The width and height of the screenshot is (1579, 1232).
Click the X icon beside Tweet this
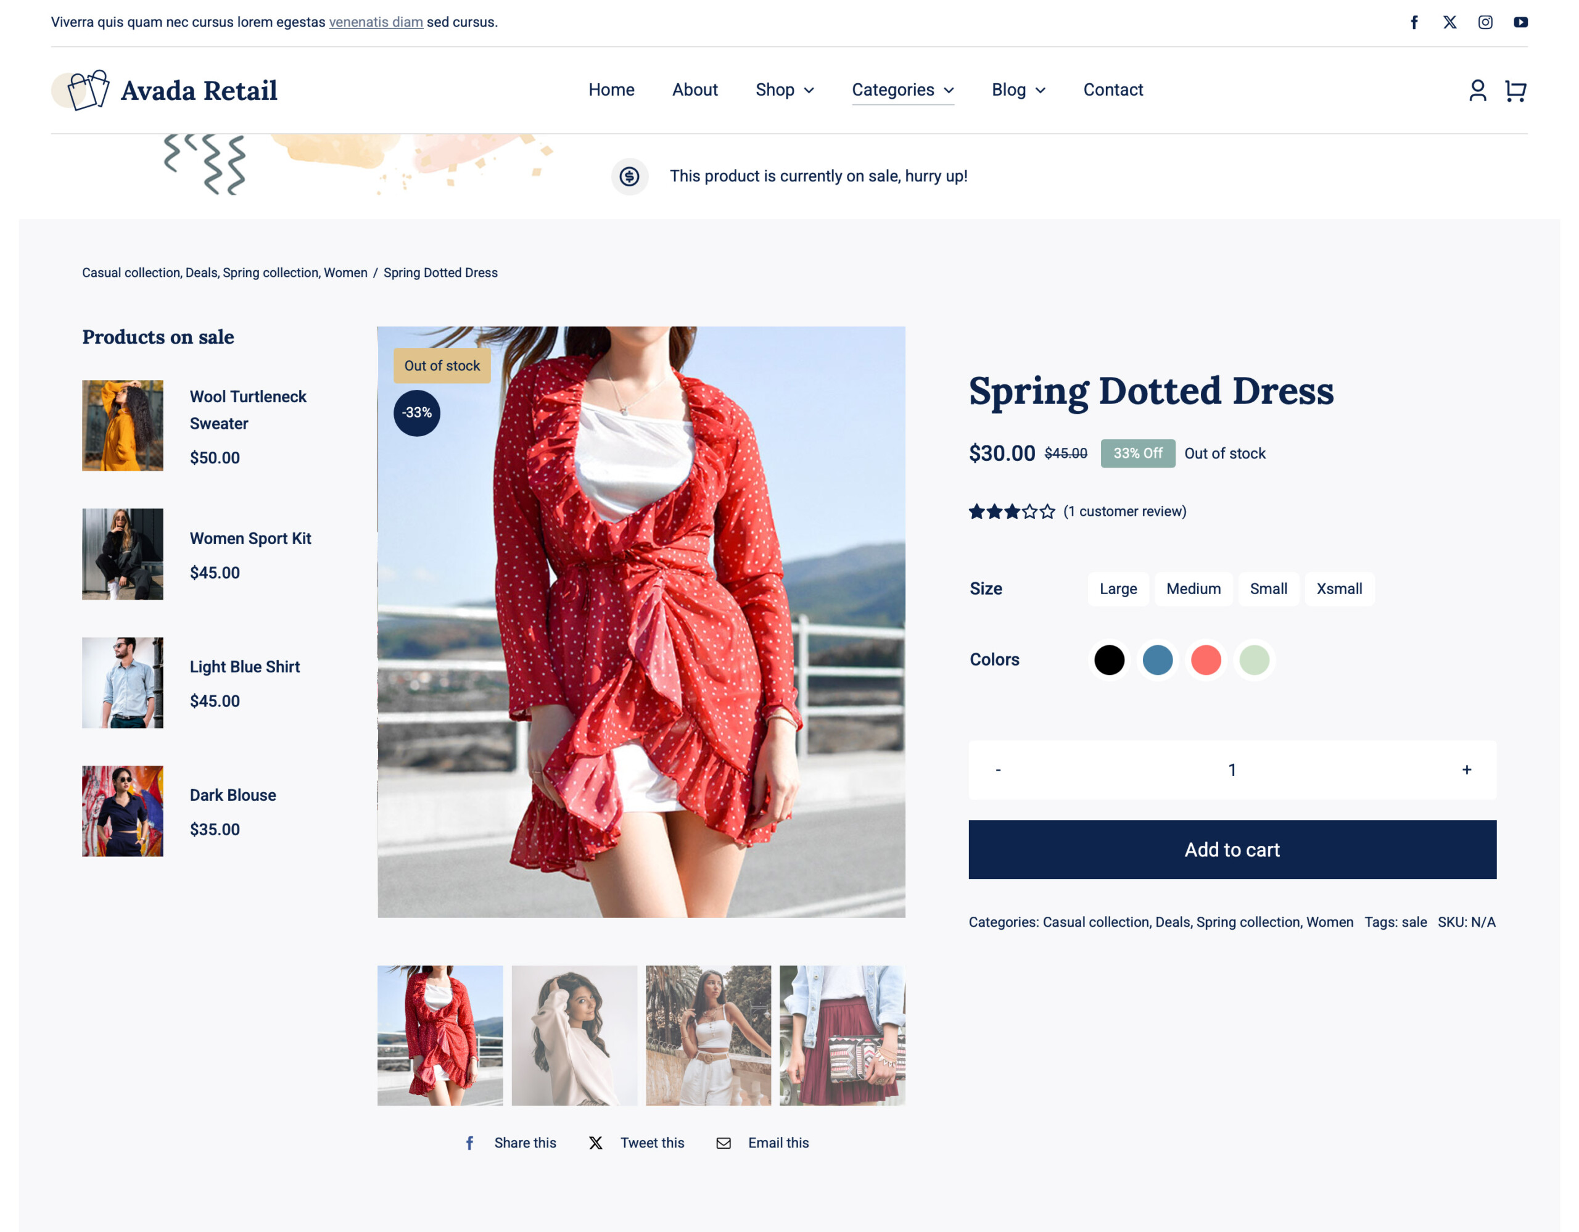click(x=595, y=1143)
